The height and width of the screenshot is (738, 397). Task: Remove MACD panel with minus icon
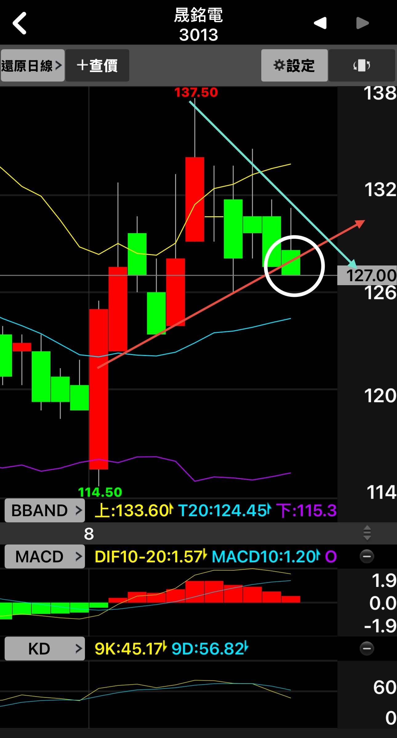367,556
